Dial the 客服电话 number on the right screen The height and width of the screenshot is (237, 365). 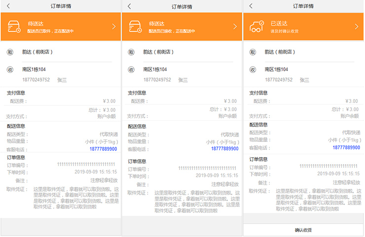click(x=346, y=147)
